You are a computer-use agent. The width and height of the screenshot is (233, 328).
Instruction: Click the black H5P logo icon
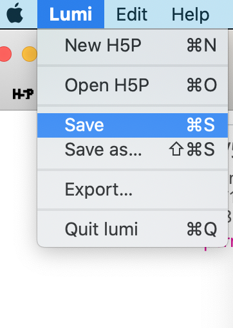(23, 94)
